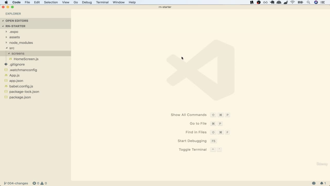Expand the node_modules folder arrow
The image size is (330, 186).
pos(6,43)
